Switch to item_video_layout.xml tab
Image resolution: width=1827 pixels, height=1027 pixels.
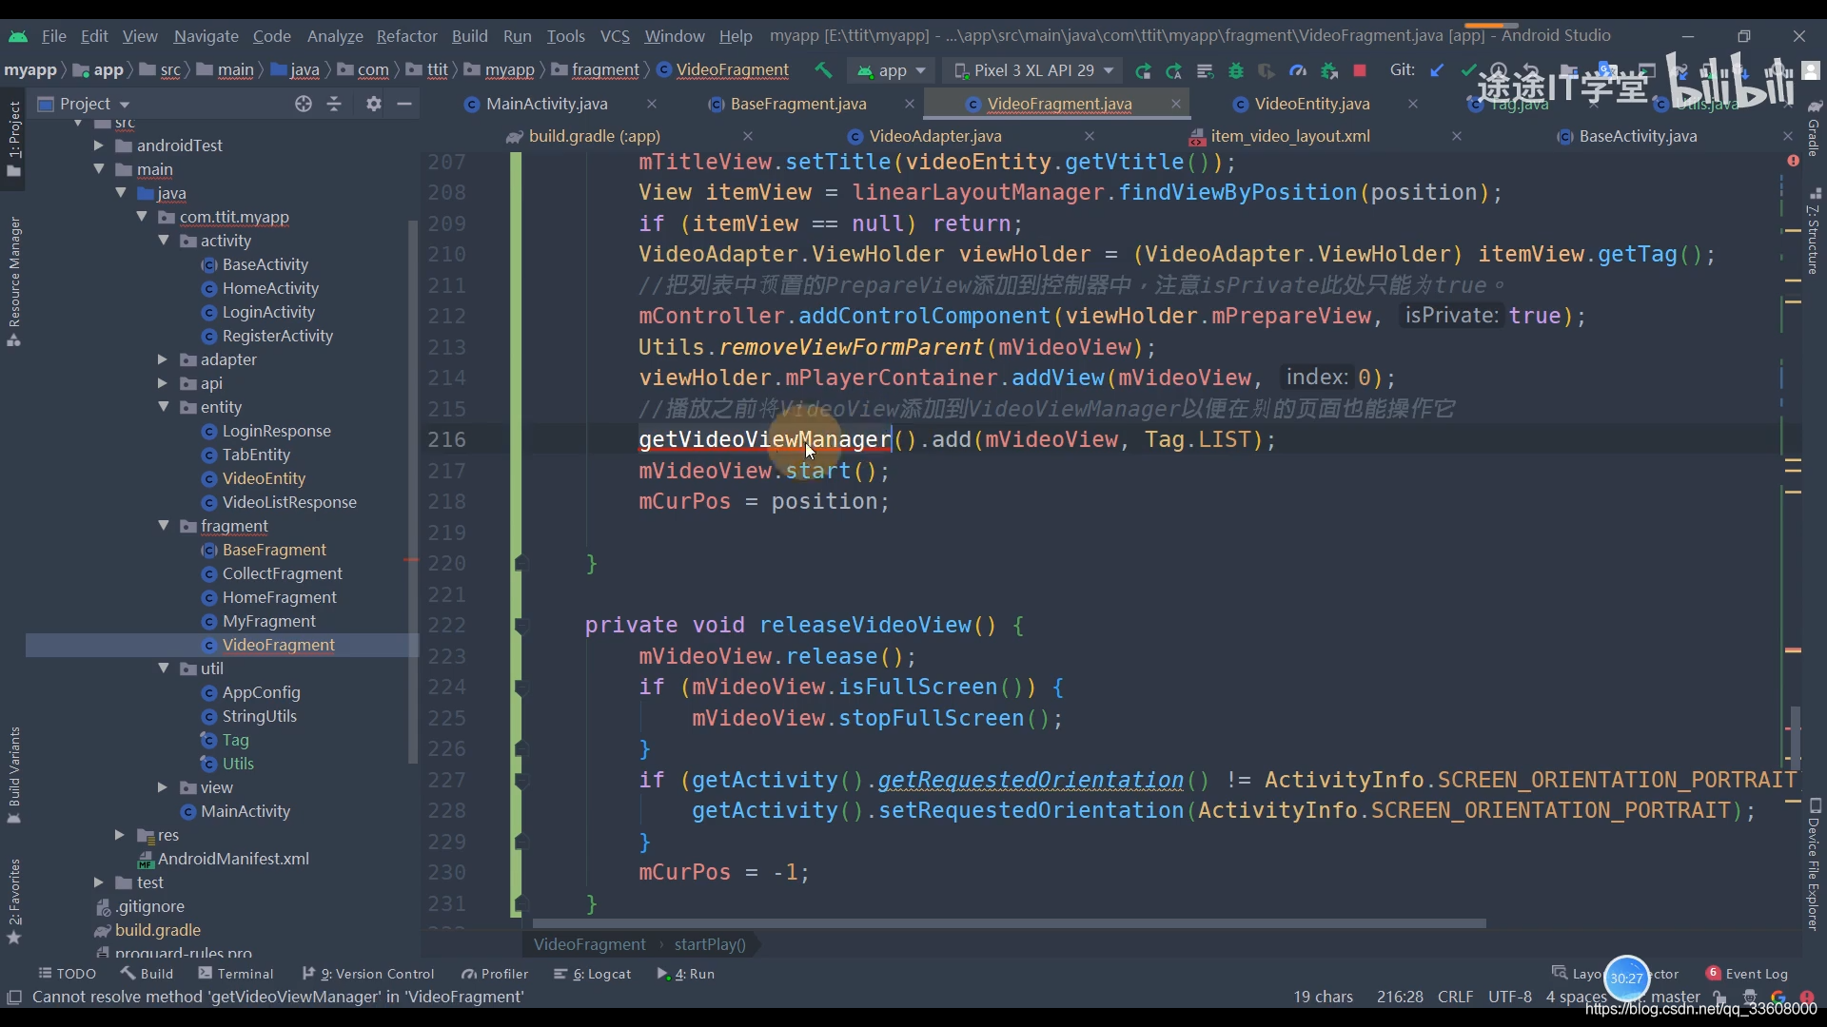pos(1289,136)
